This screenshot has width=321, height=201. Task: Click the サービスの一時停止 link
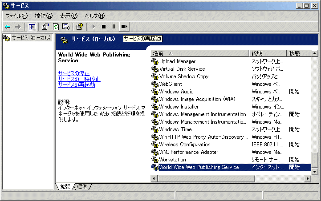(x=79, y=79)
